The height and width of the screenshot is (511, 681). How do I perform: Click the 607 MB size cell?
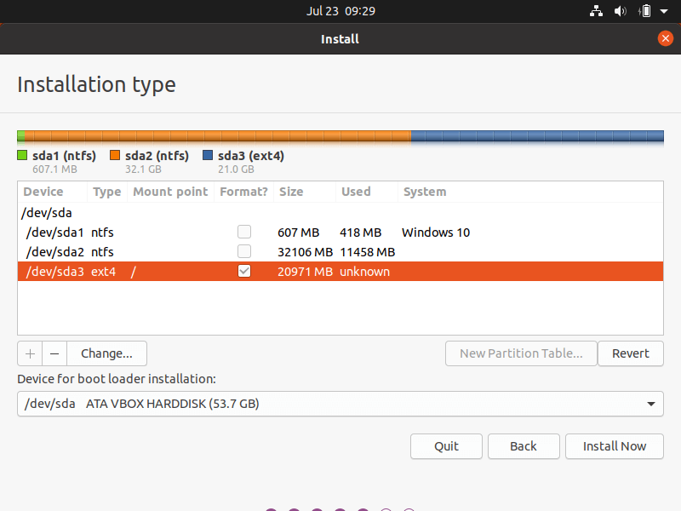coord(299,233)
